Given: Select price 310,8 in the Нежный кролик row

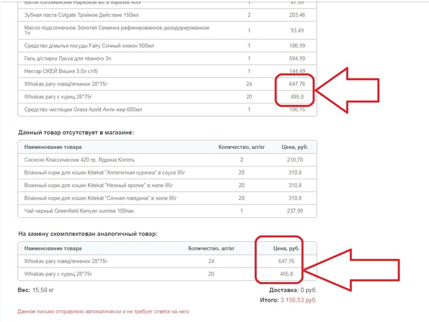Looking at the screenshot, I should (295, 185).
